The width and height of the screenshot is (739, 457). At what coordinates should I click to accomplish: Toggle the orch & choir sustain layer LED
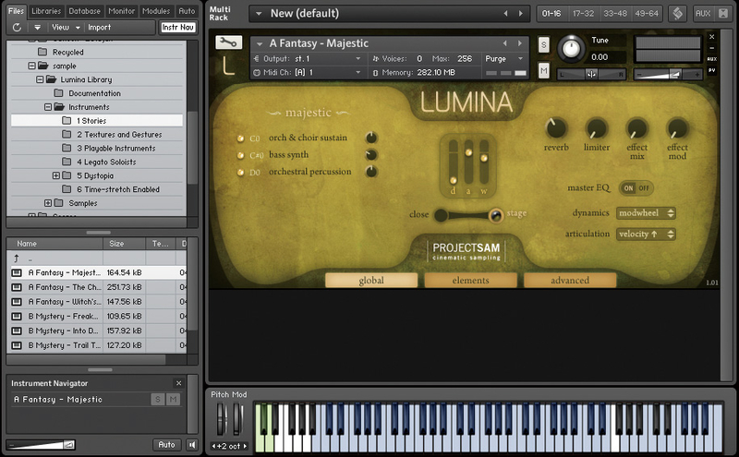pos(240,138)
